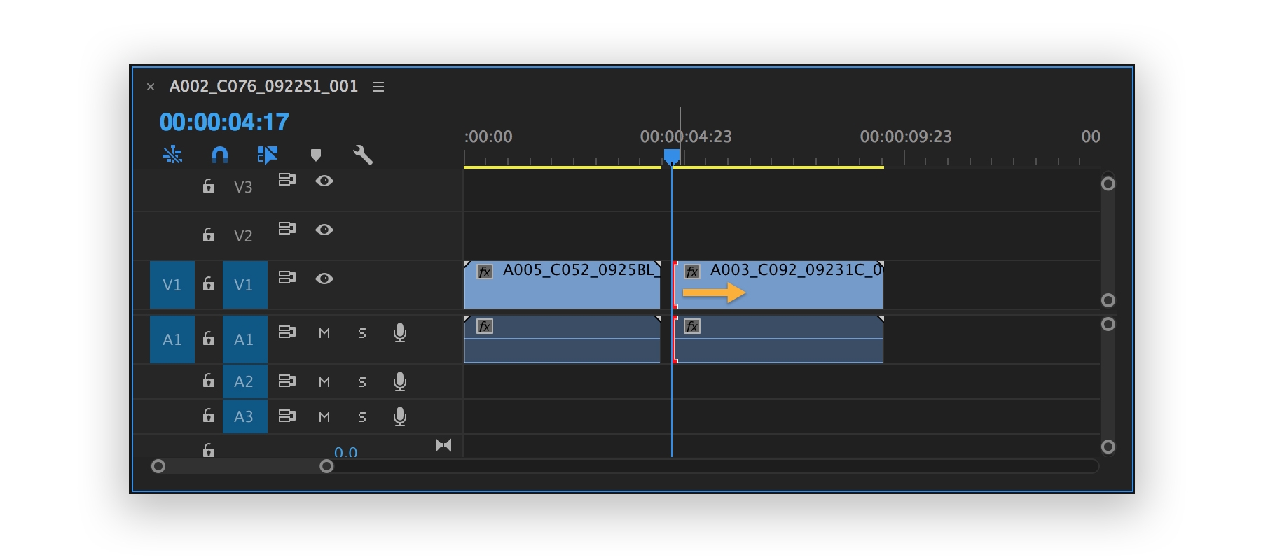Toggle the Snap magnet icon
Viewport: 1261px width, 560px height.
coord(220,155)
